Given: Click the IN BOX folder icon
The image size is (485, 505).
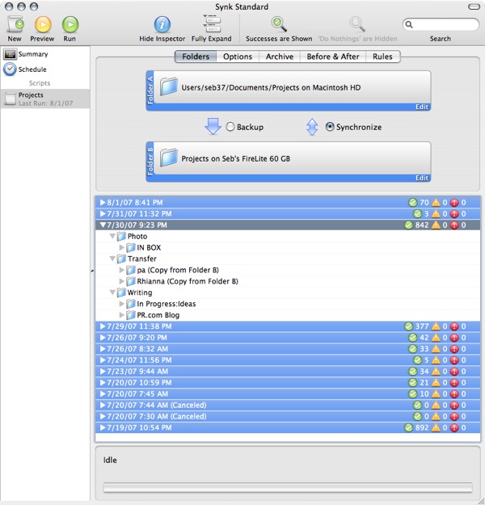Looking at the screenshot, I should (131, 248).
